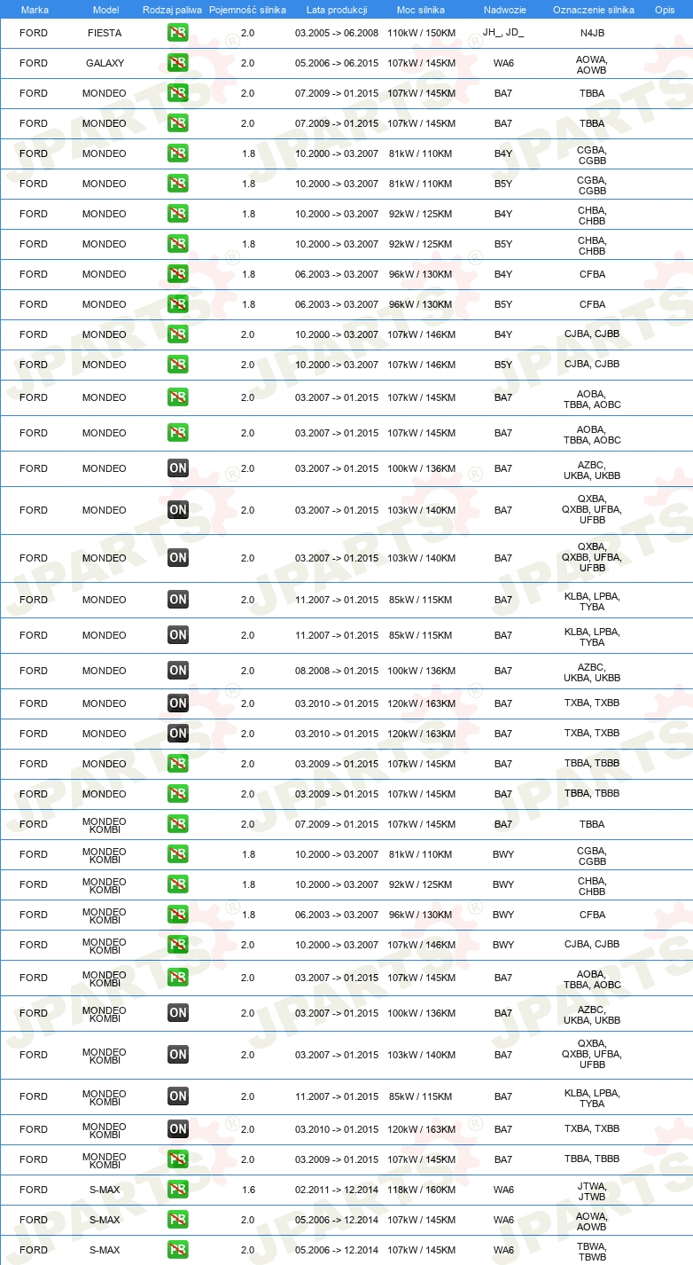Screen dimensions: 693x1265
Task: Select ON icon in MONDEO KOMBI 103kW row
Action: click(x=177, y=1055)
